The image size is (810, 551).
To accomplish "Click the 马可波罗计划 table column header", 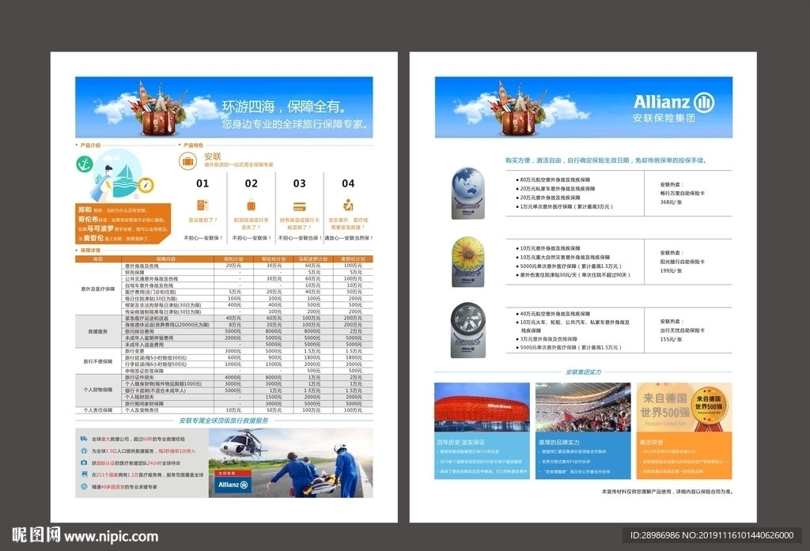I will [312, 259].
